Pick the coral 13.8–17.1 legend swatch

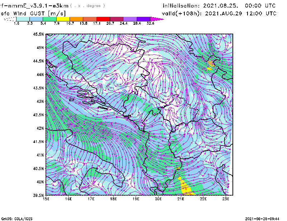[x=90, y=19]
